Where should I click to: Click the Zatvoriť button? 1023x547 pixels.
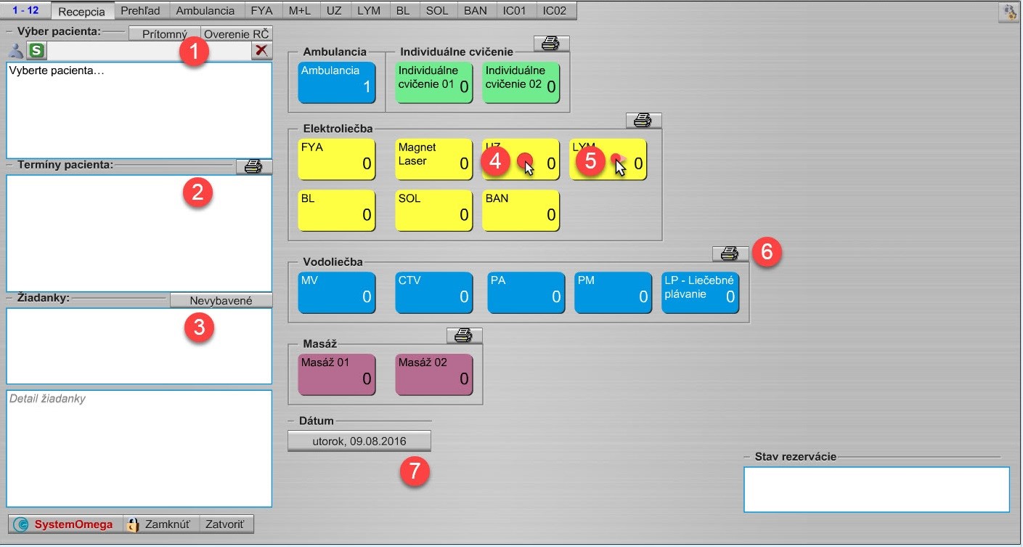pos(227,524)
